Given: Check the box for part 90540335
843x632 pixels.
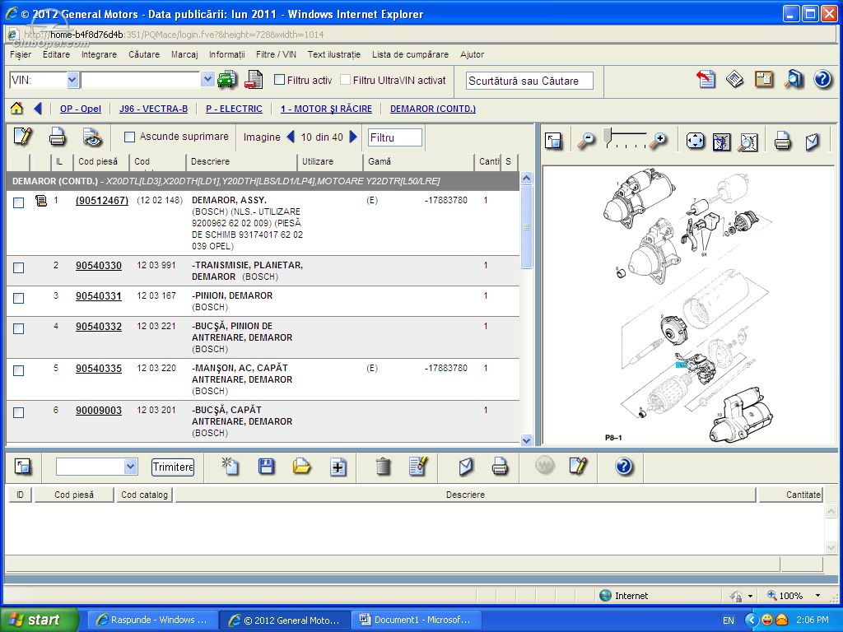Looking at the screenshot, I should (18, 371).
